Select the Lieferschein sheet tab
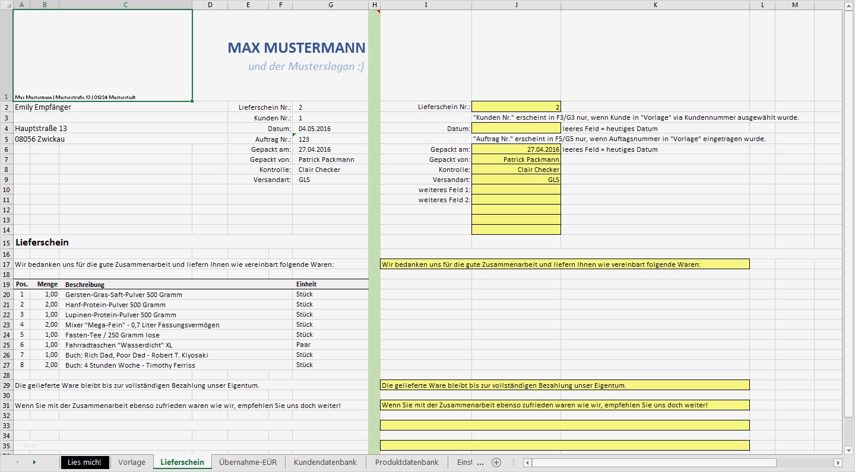This screenshot has width=855, height=472. point(182,462)
